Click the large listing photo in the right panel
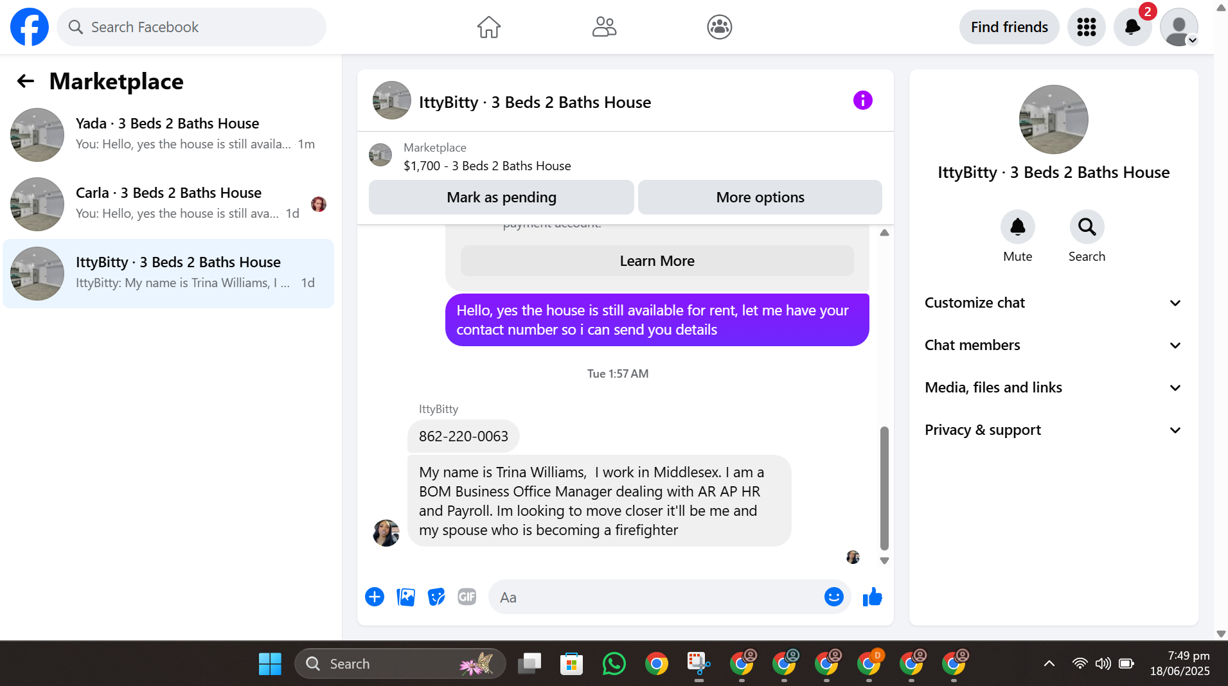Image resolution: width=1228 pixels, height=686 pixels. click(1054, 119)
